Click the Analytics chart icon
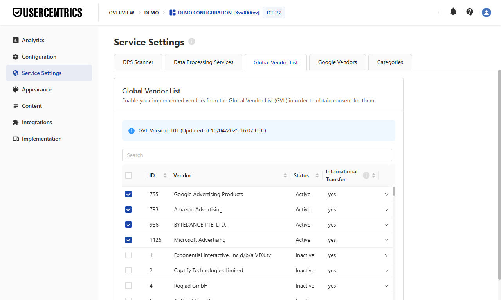This screenshot has width=501, height=300. tap(16, 40)
